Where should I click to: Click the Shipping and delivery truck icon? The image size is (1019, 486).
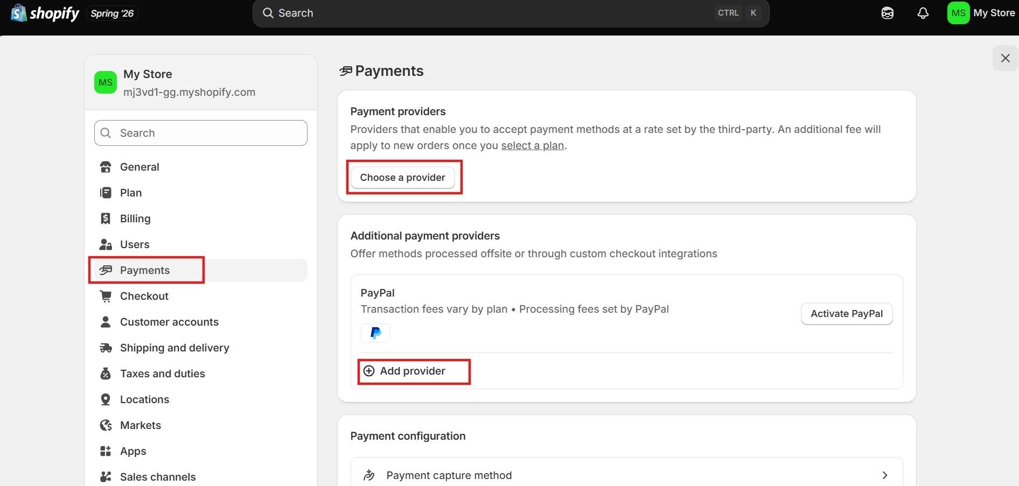[x=106, y=348]
